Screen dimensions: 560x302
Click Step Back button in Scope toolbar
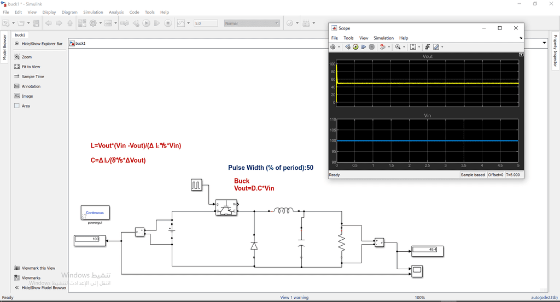click(x=347, y=47)
